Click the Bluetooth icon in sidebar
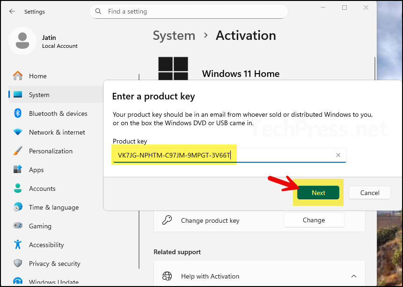403x287 pixels. (18, 113)
